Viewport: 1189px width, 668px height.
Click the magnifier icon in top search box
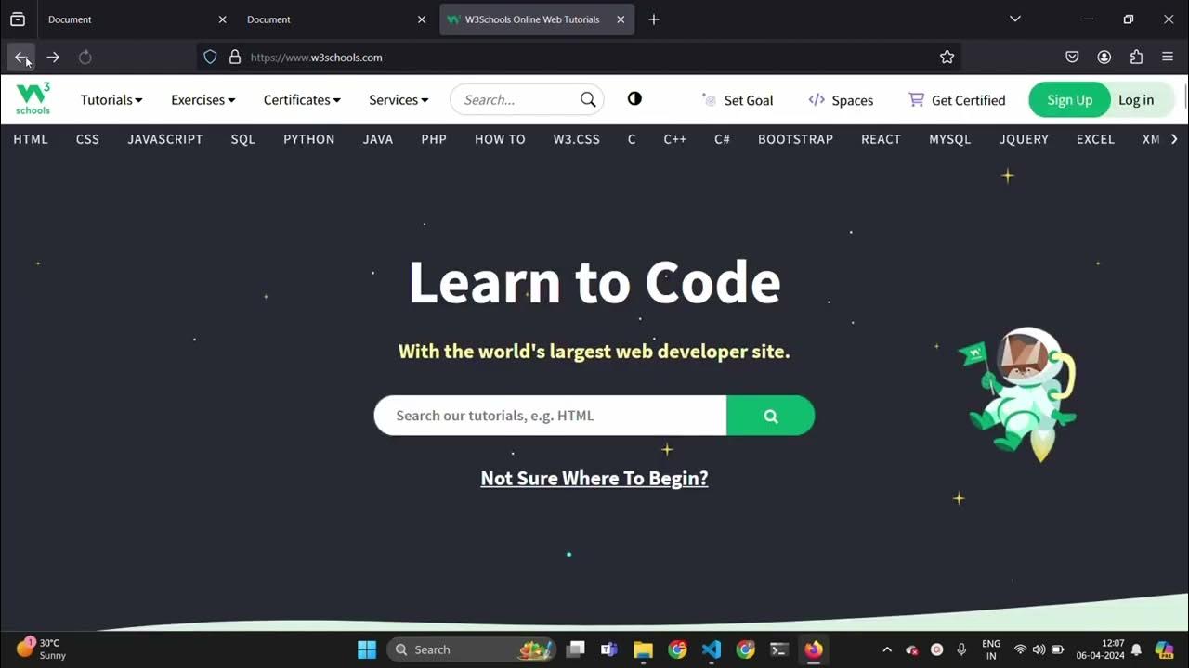[x=588, y=99]
